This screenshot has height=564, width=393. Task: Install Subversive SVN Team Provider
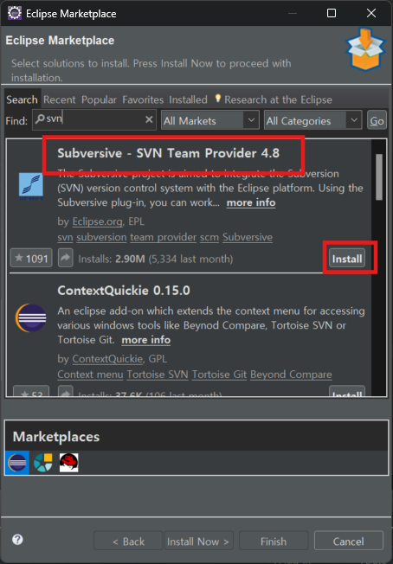point(347,259)
